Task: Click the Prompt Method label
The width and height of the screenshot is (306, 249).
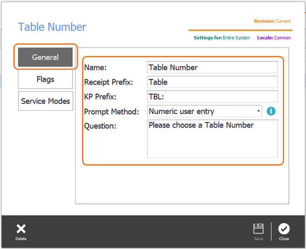Action: coord(111,111)
